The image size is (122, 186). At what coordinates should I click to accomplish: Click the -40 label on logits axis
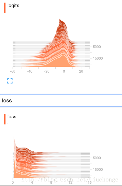pos(30,71)
